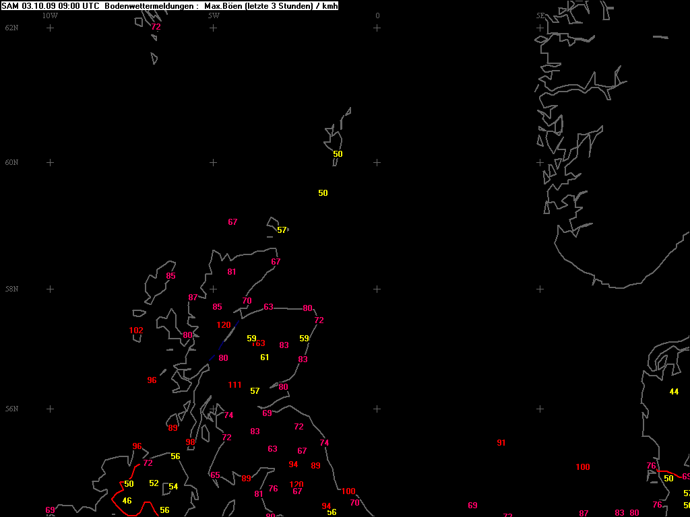Select the 111 gust value in Scotland

(234, 385)
